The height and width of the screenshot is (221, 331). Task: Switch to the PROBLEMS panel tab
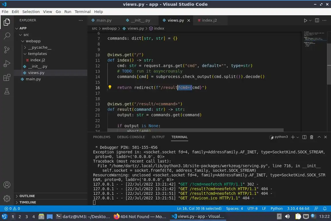point(101,137)
